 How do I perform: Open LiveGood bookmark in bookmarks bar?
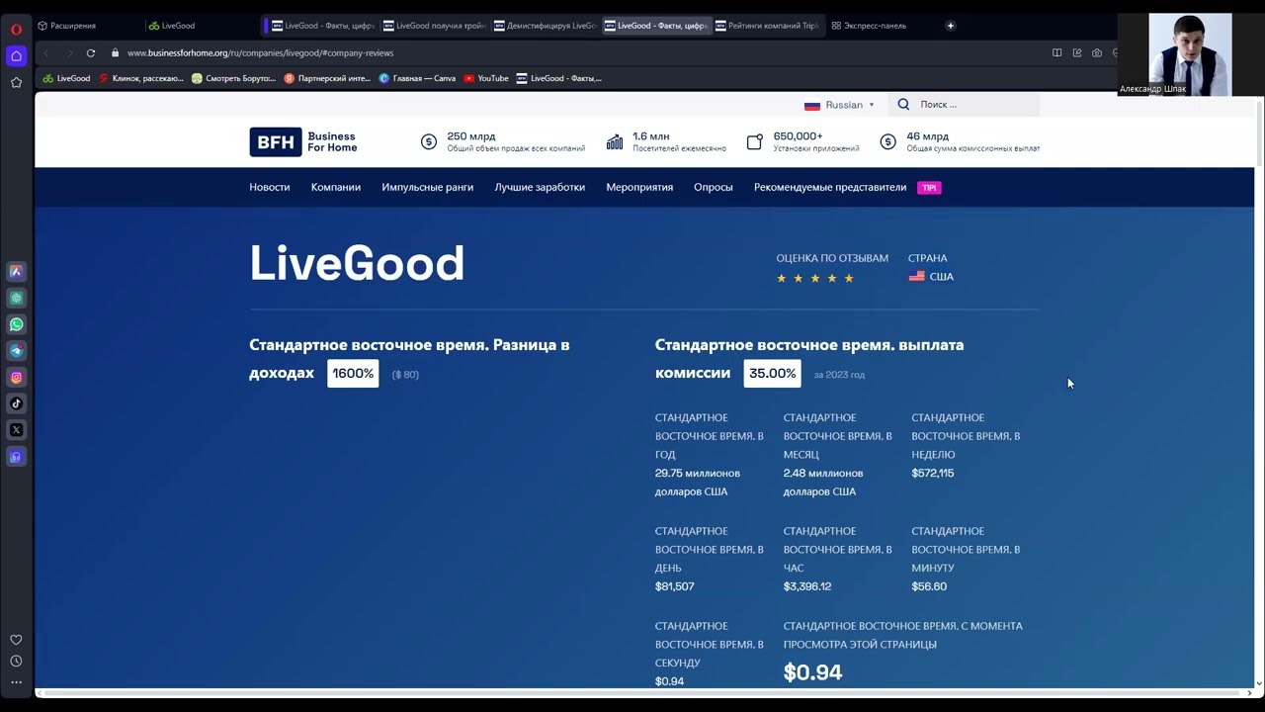[x=66, y=78]
